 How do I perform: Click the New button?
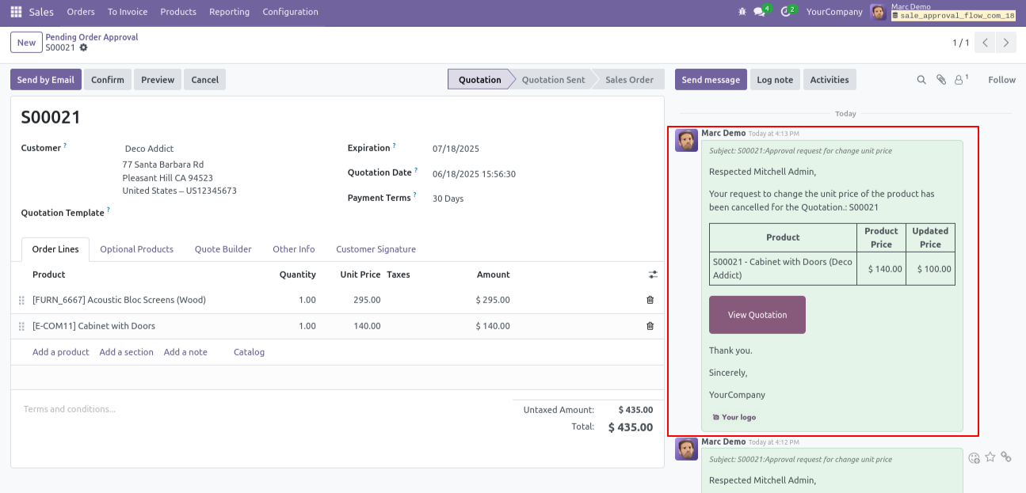point(26,43)
